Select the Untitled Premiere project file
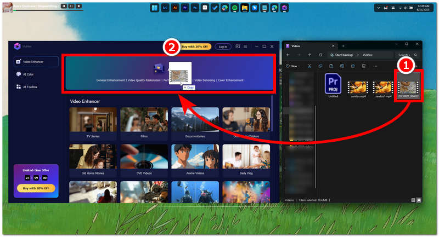 tap(333, 86)
